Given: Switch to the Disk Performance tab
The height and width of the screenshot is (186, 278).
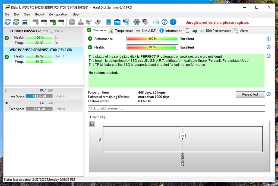Looking at the screenshot, I should [x=216, y=31].
